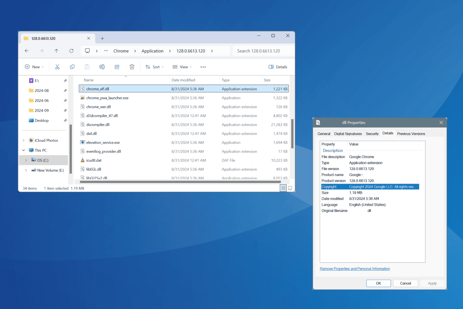Go back with the left arrow
The image size is (463, 309).
(x=27, y=51)
